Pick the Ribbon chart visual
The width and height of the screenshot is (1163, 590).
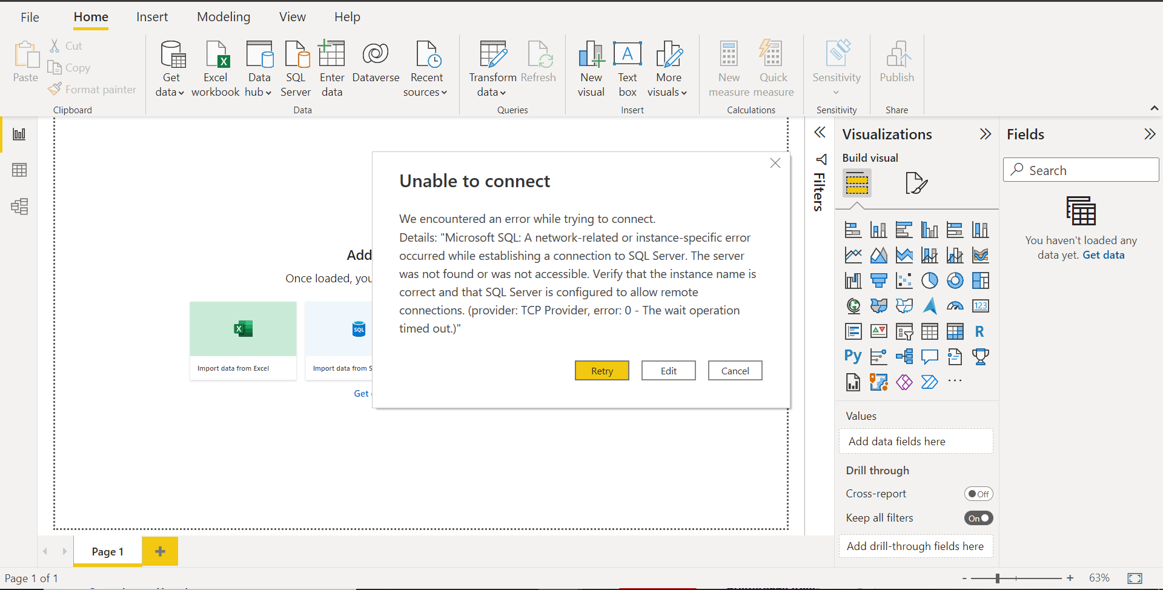tap(980, 255)
